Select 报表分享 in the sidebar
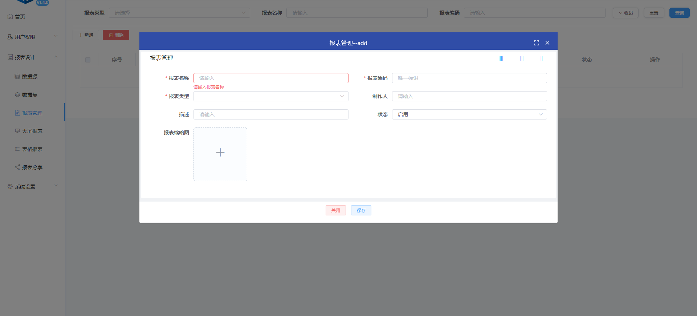 [x=33, y=167]
